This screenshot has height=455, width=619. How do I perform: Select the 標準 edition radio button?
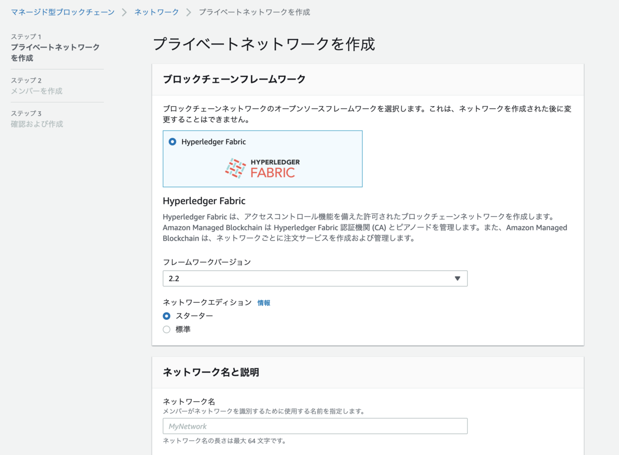(167, 329)
